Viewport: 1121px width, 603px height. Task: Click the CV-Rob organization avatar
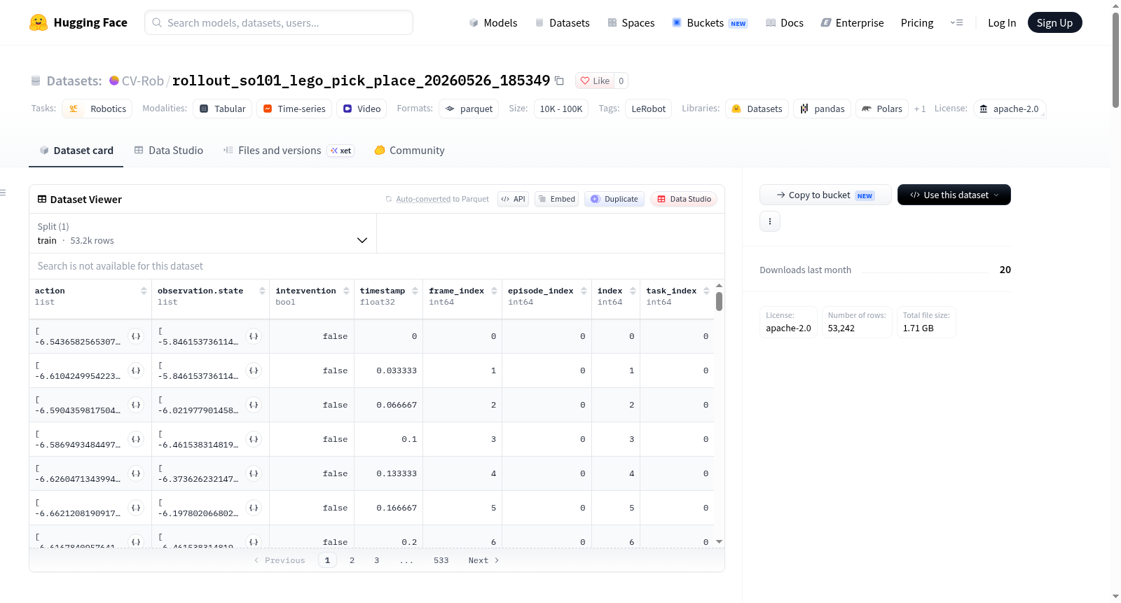pyautogui.click(x=114, y=81)
